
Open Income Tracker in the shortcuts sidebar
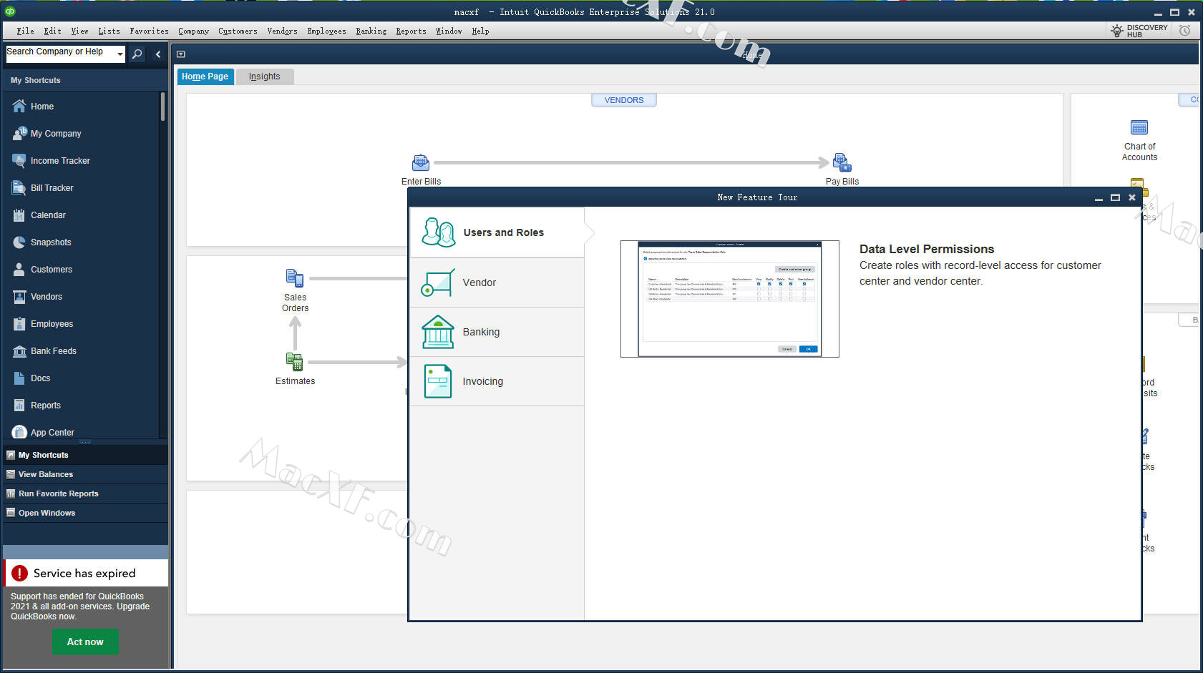point(60,161)
